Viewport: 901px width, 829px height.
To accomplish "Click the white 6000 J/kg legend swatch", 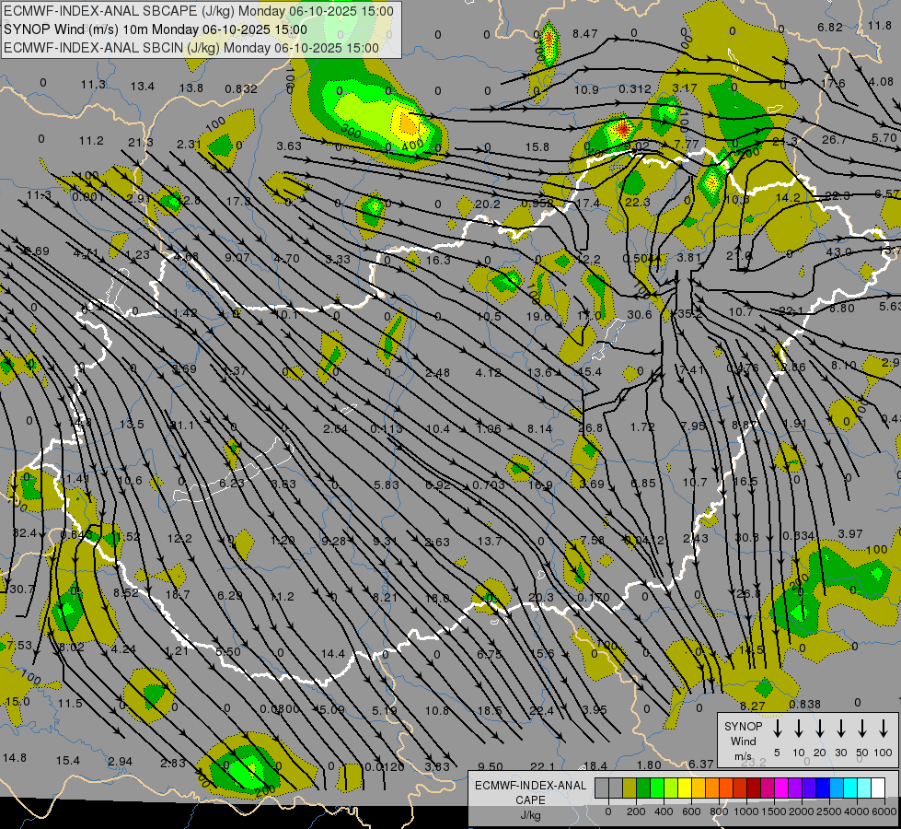I will click(x=879, y=788).
